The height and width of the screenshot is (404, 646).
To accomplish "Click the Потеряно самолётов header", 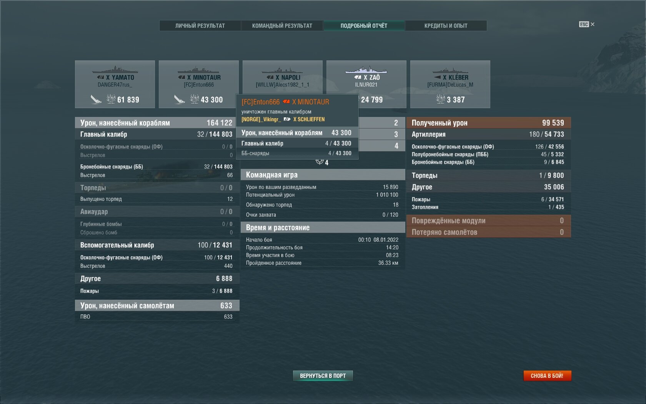I will tap(488, 232).
